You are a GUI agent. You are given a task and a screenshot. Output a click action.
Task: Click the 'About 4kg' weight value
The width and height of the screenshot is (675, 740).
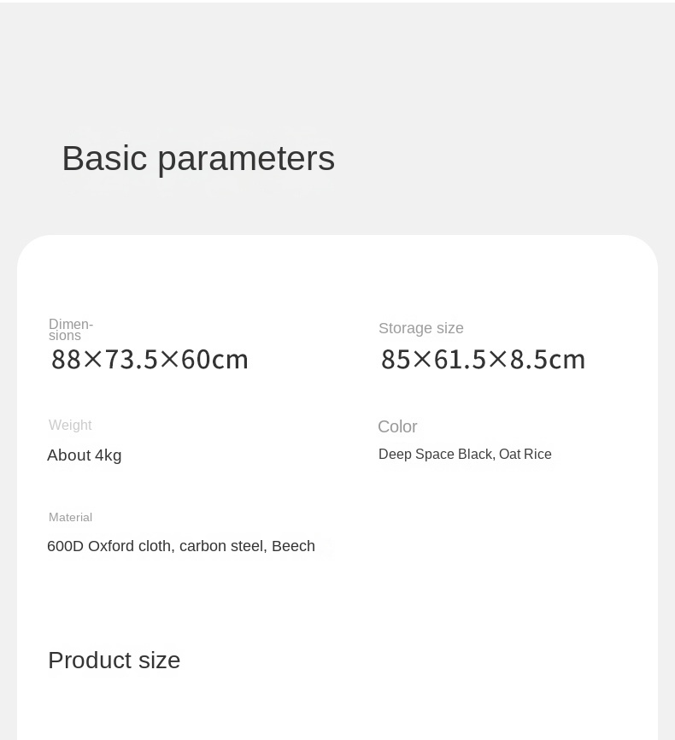coord(85,455)
